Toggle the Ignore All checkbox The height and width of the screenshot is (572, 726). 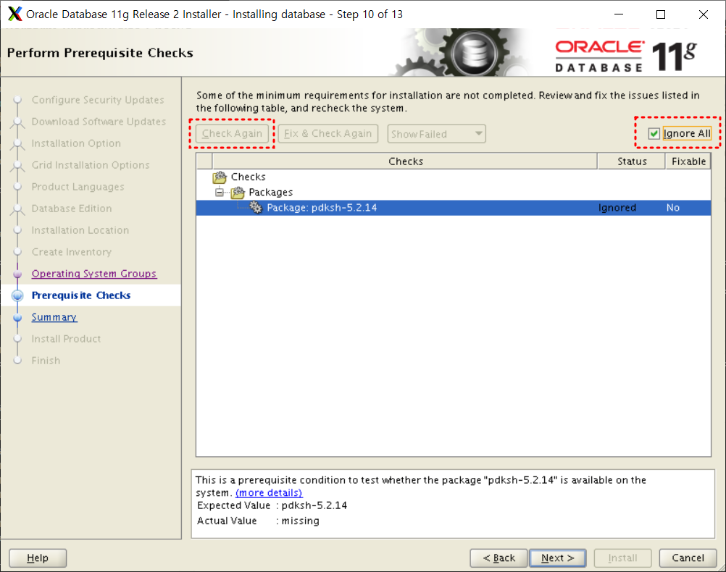pos(654,134)
